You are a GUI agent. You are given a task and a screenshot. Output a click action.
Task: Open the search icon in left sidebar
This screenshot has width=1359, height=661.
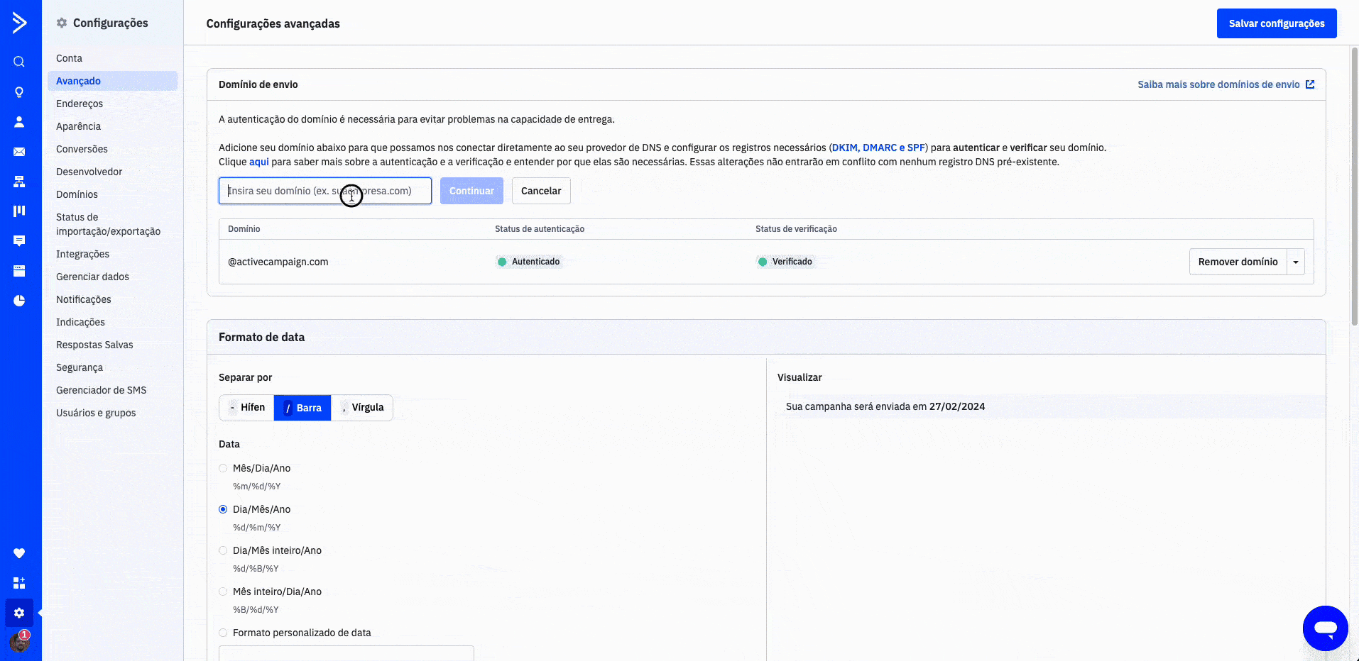(19, 62)
